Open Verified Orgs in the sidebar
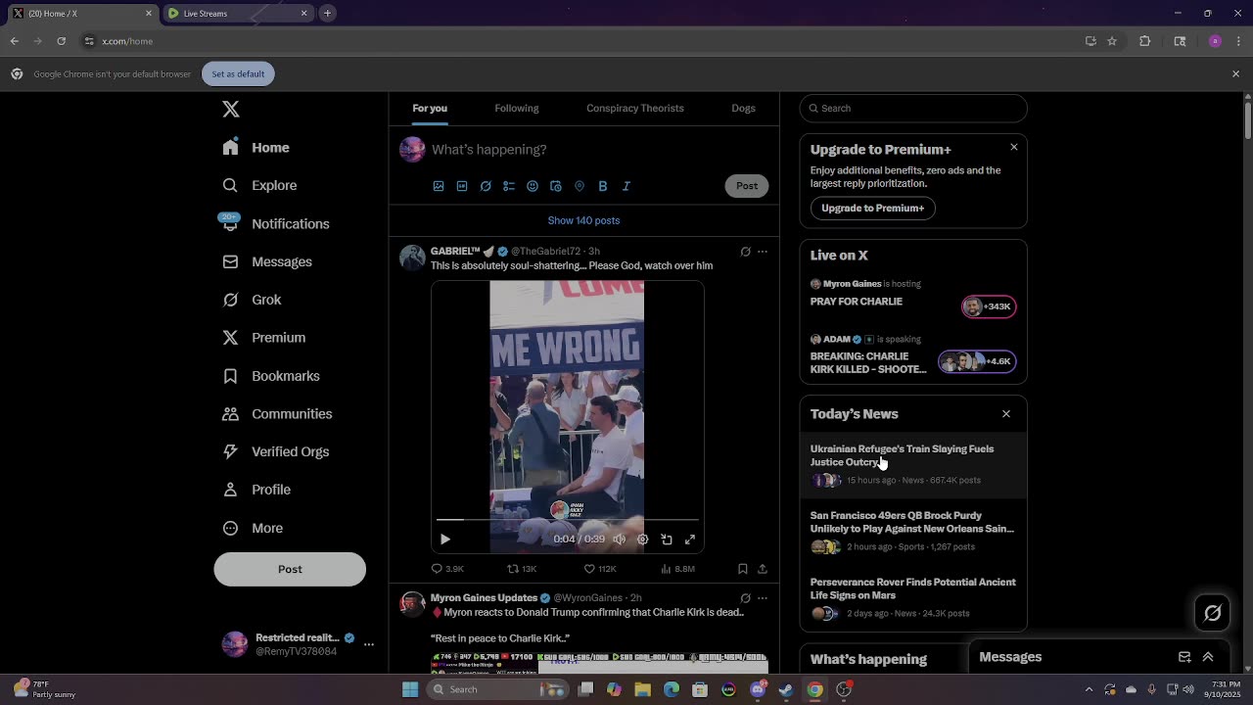 coord(275,451)
